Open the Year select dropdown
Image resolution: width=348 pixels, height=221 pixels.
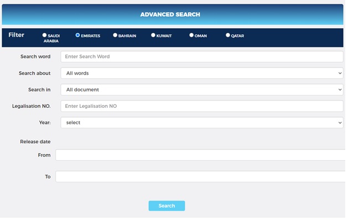click(202, 123)
